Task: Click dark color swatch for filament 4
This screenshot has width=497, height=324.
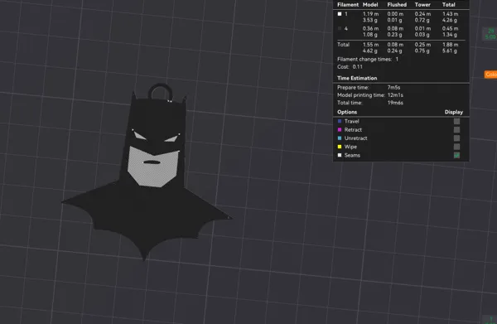Action: 340,28
